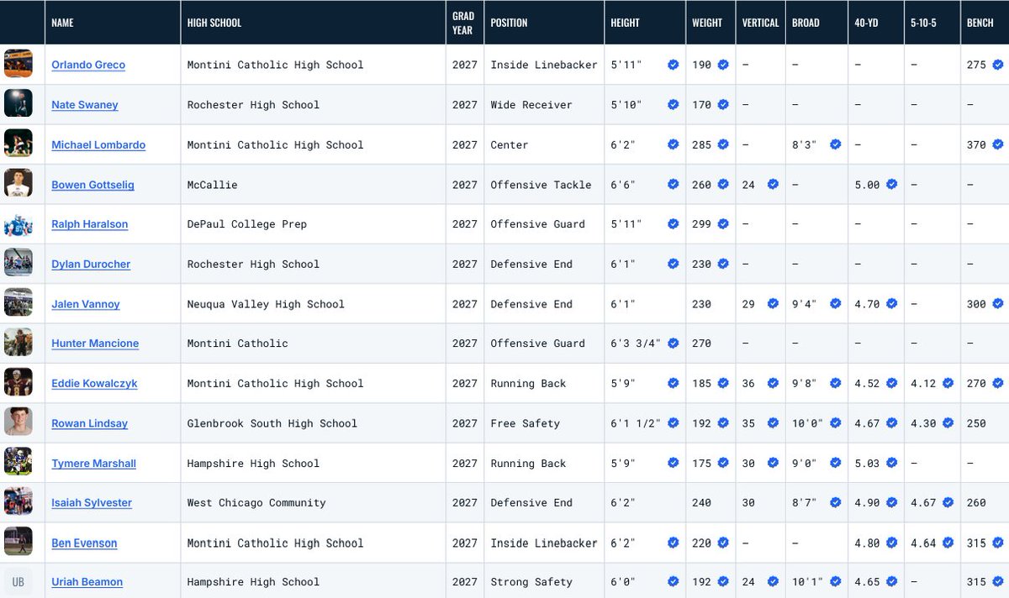
Task: Click verified badge next to Evenson's 315 bench
Action: (997, 543)
